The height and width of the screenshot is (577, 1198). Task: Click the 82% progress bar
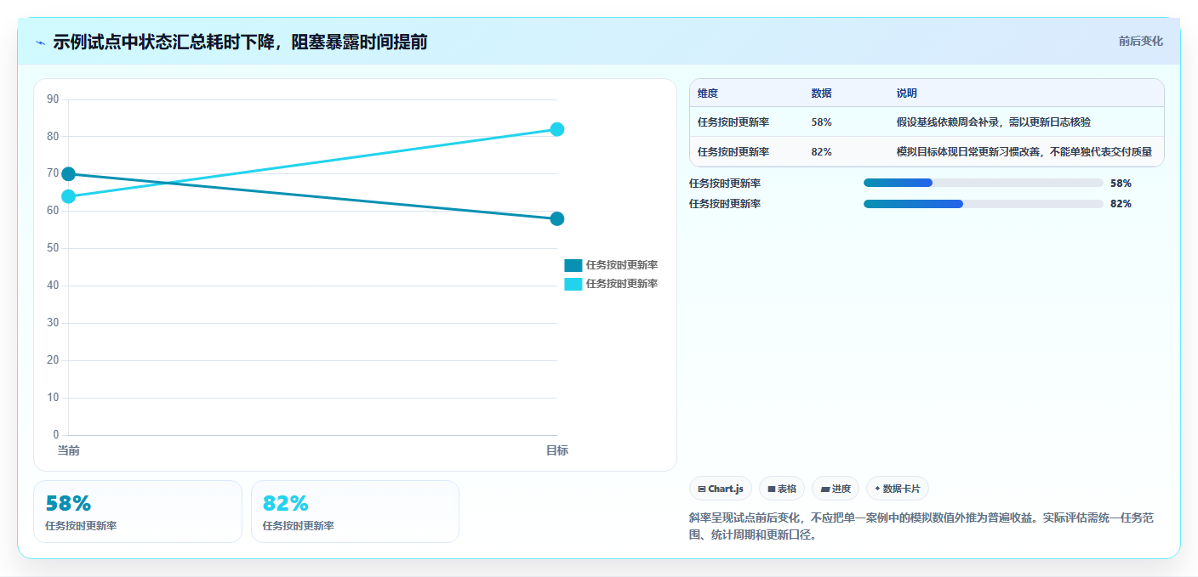(x=984, y=204)
